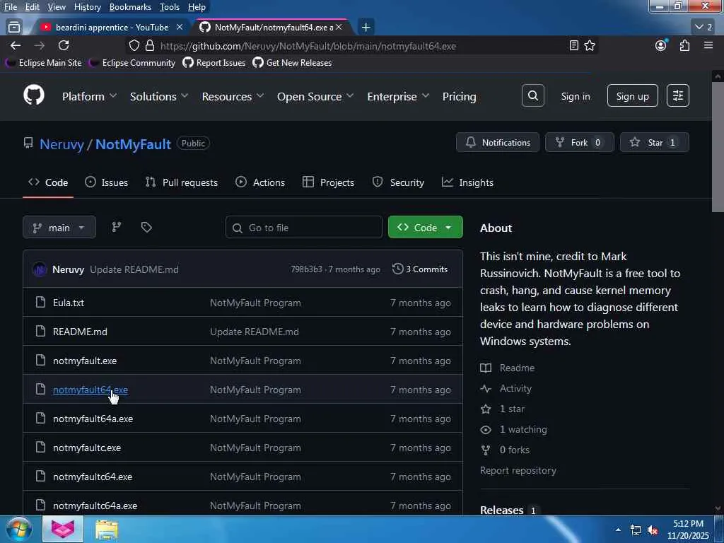Screen dimensions: 724x543
Task: Open the Tools menu
Action: pyautogui.click(x=170, y=7)
